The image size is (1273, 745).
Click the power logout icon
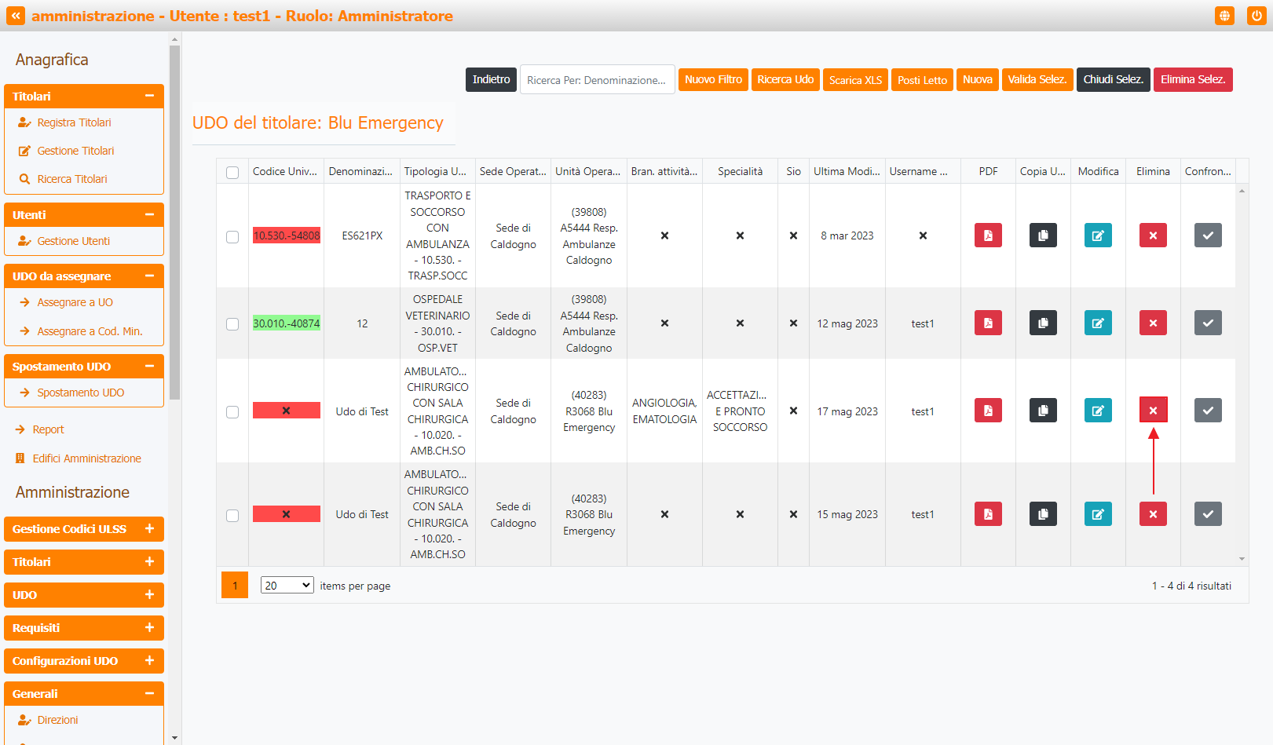(x=1256, y=16)
